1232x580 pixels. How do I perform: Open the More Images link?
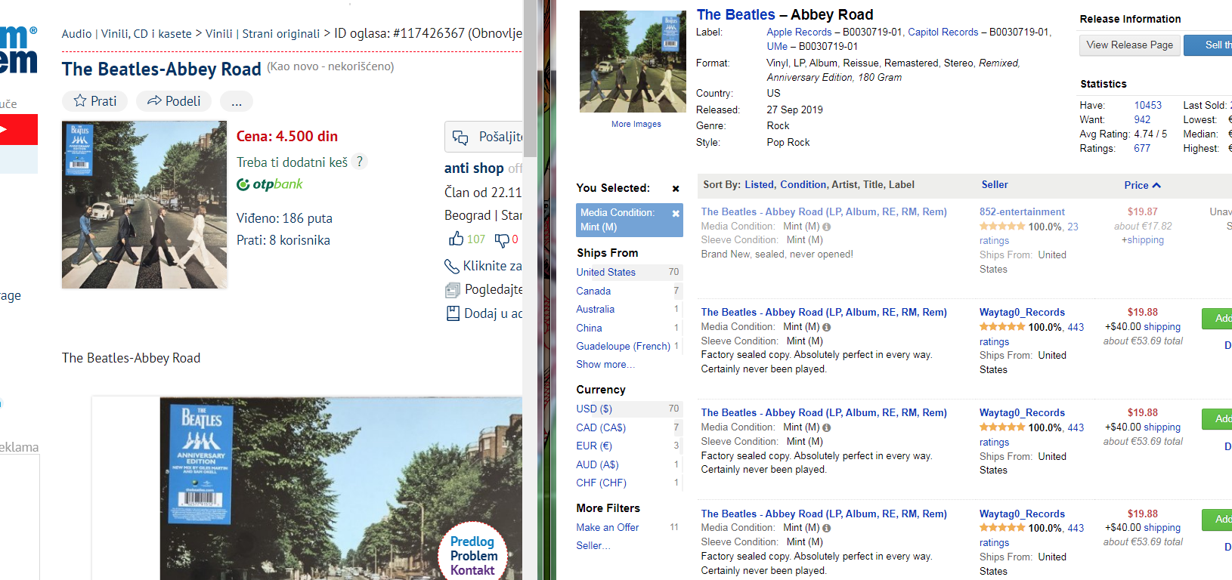click(636, 124)
